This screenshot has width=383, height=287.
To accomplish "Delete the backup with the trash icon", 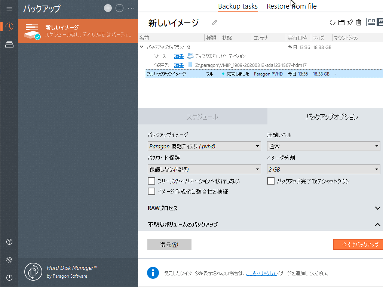I will 358,22.
